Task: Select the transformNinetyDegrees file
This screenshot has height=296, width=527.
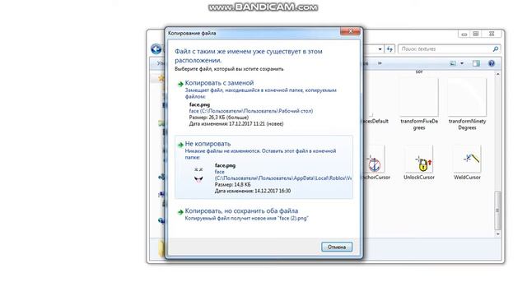Action: tap(467, 104)
